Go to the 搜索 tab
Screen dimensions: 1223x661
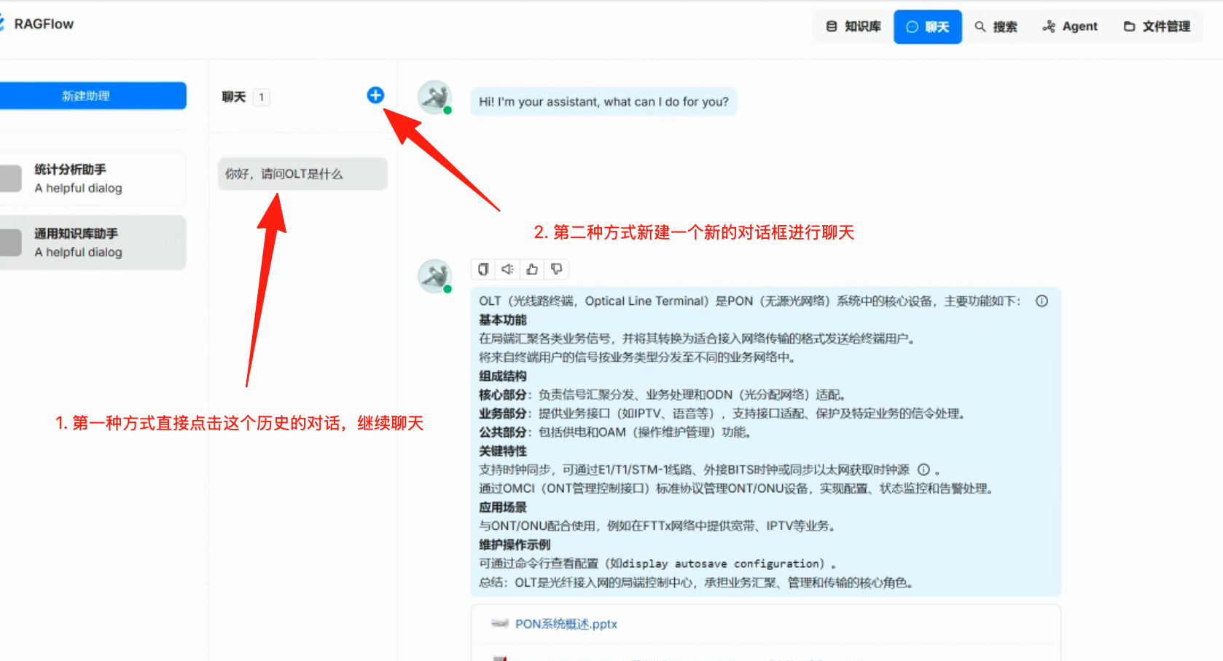(x=996, y=27)
